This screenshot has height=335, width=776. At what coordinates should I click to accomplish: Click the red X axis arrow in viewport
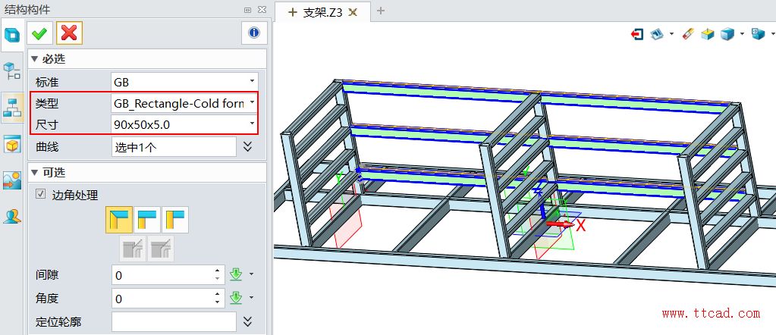(x=561, y=224)
